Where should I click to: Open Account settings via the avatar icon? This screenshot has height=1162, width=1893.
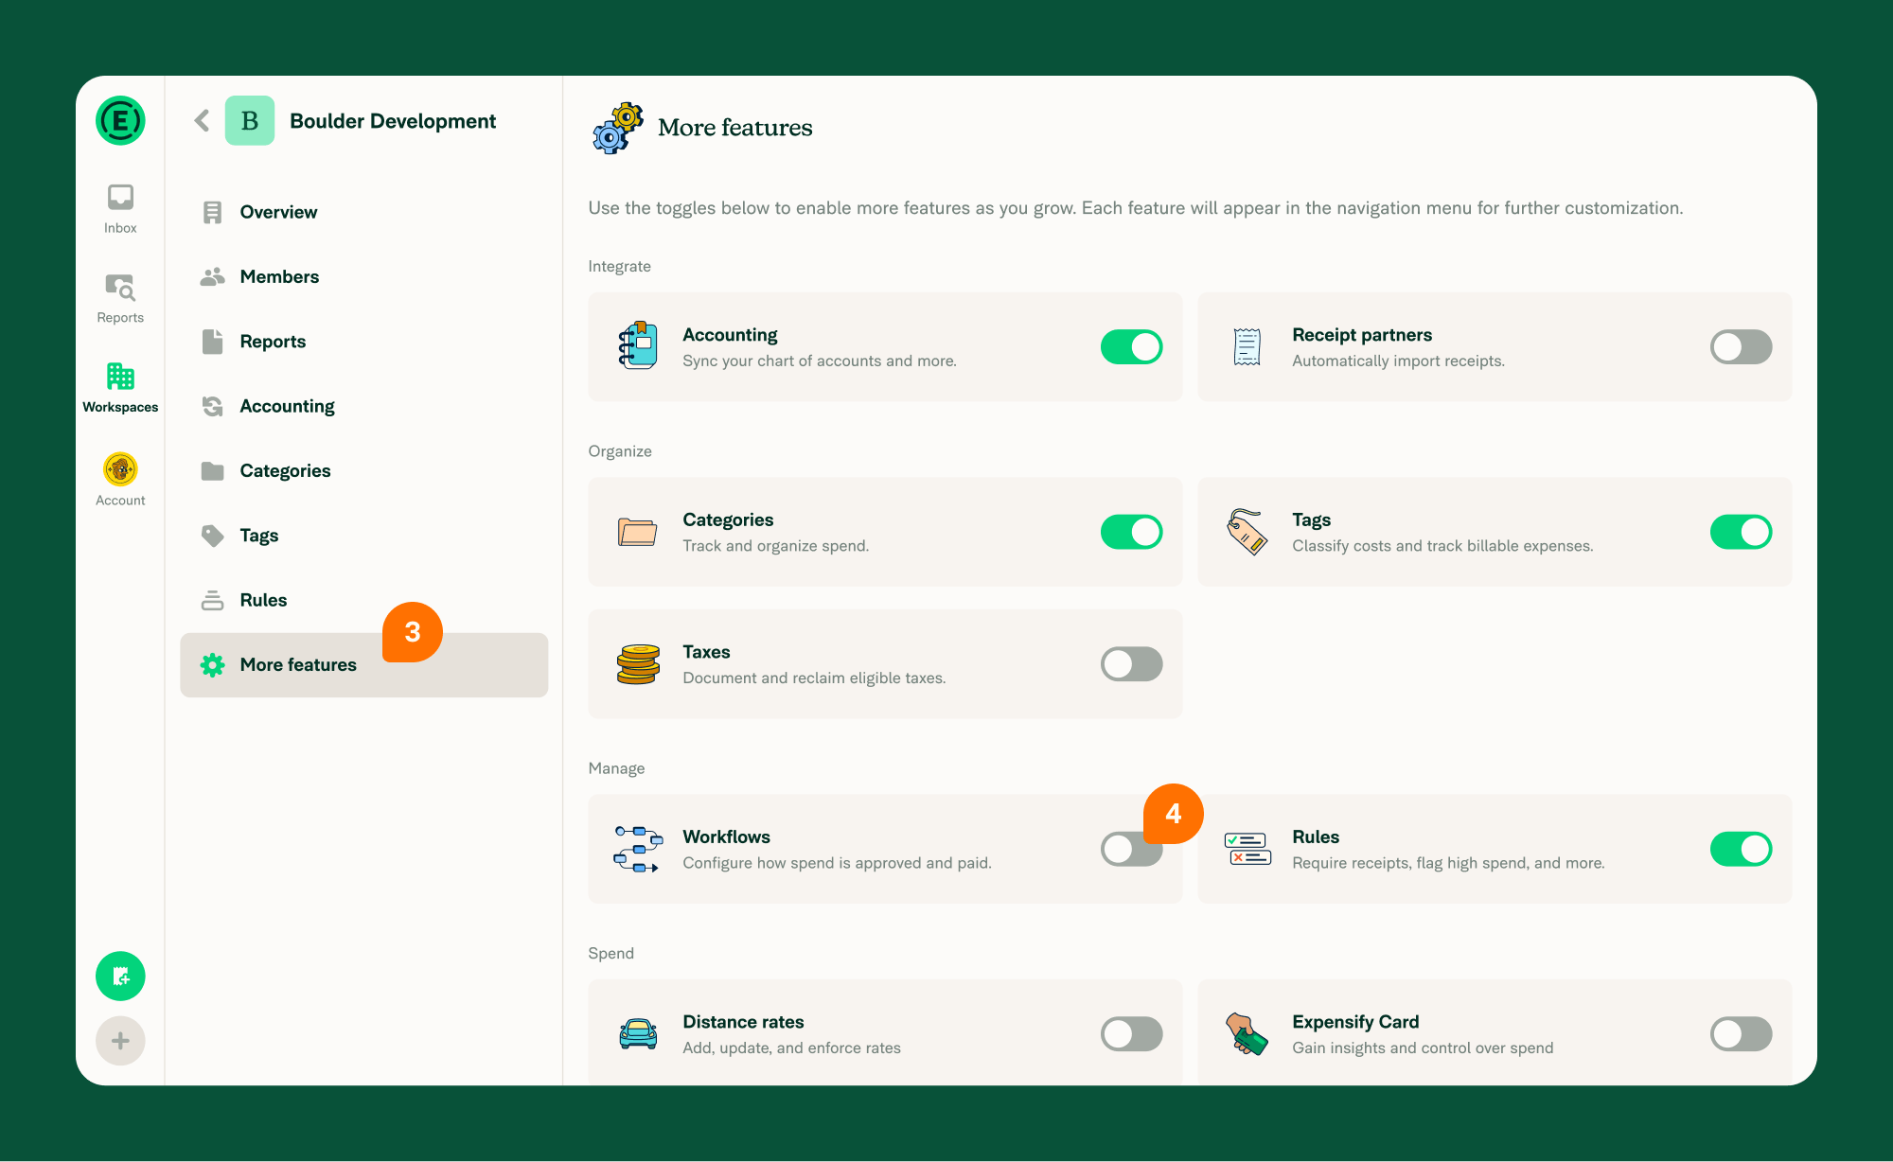click(119, 470)
